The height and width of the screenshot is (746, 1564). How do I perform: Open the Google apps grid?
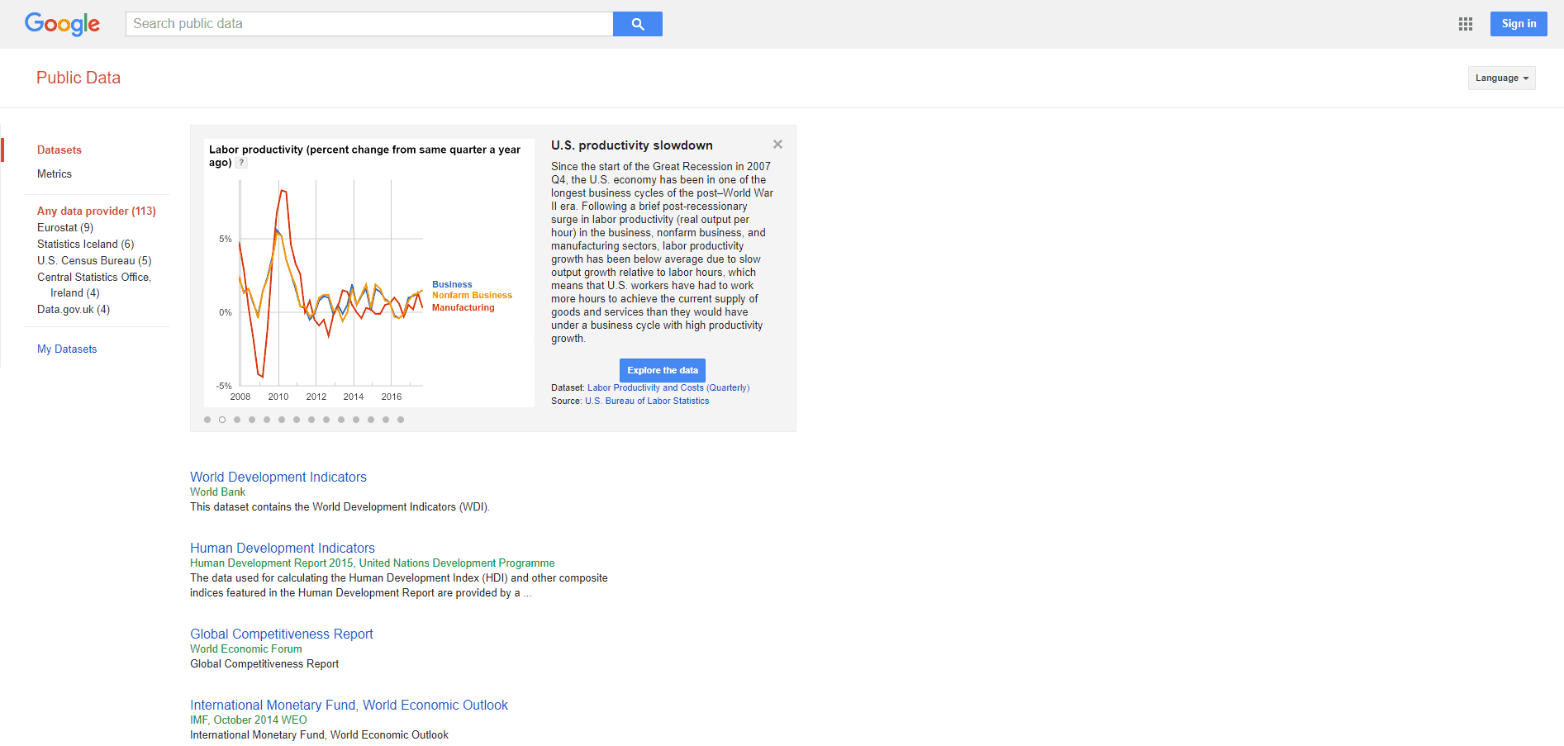click(1466, 24)
